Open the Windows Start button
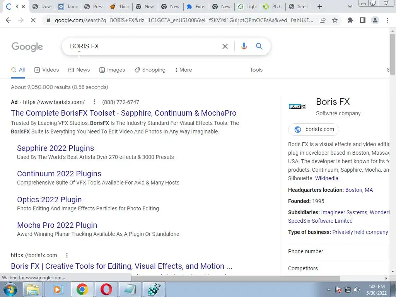Viewport: 396px width, 297px height. pos(10,289)
